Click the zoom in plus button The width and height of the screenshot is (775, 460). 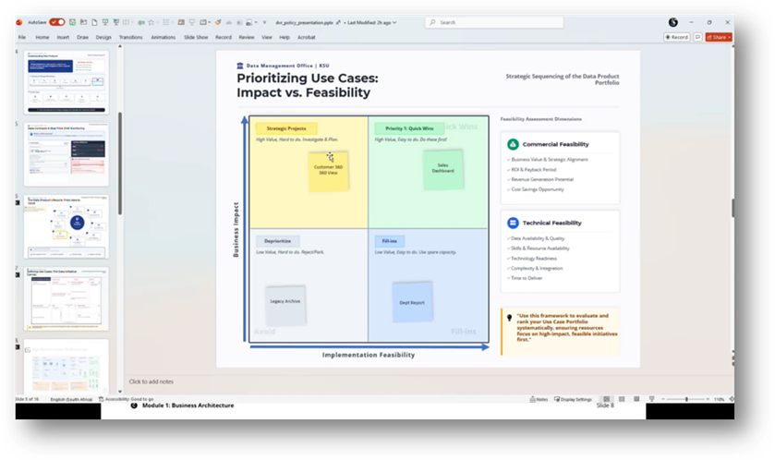(x=708, y=399)
